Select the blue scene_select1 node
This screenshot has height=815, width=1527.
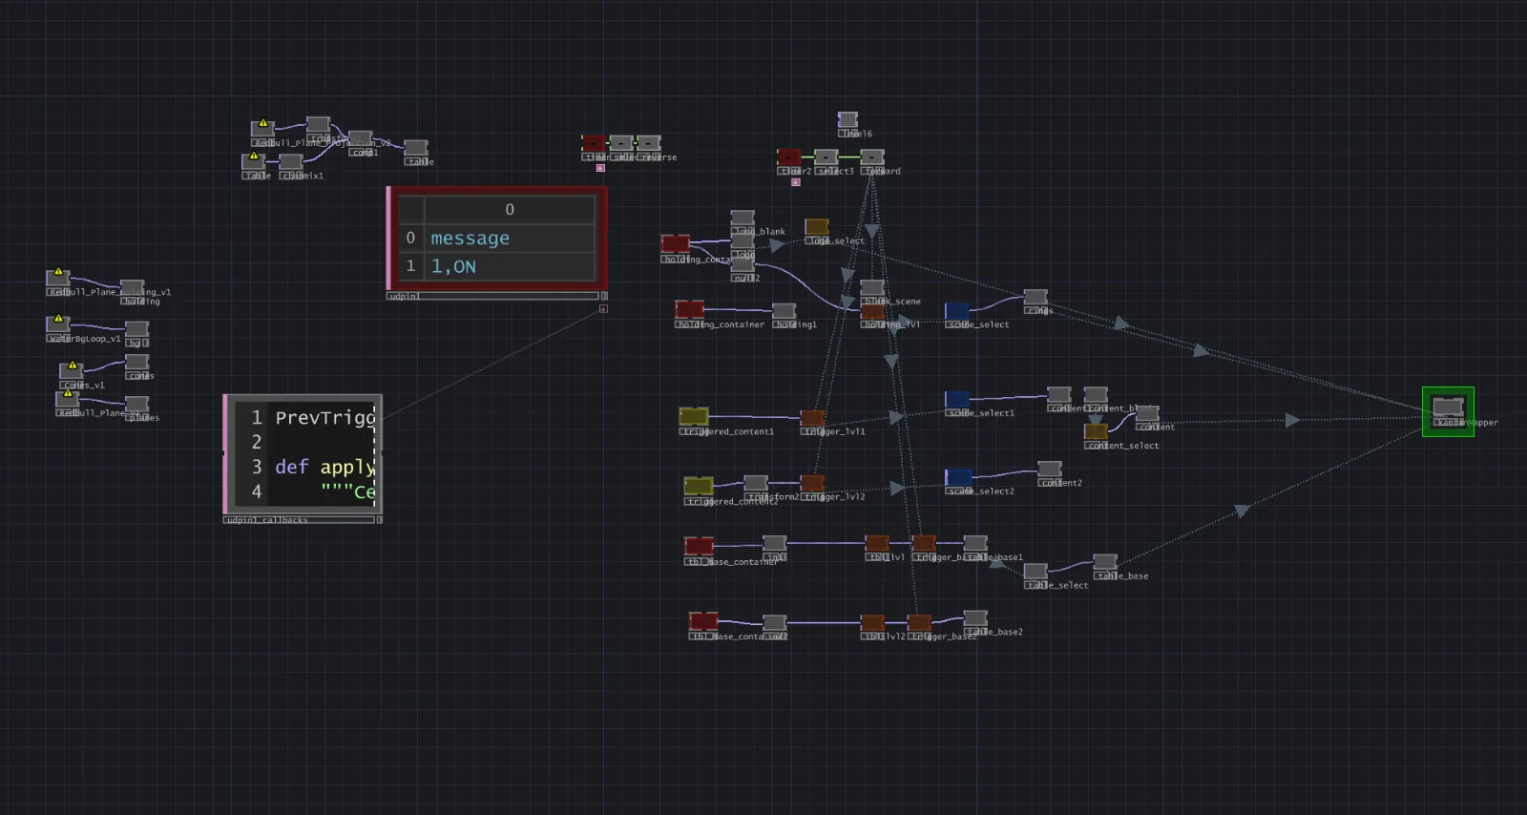(957, 400)
